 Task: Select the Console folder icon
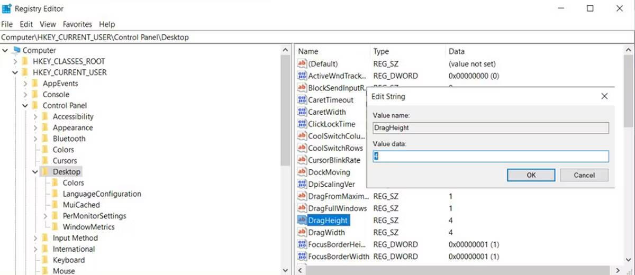point(35,95)
